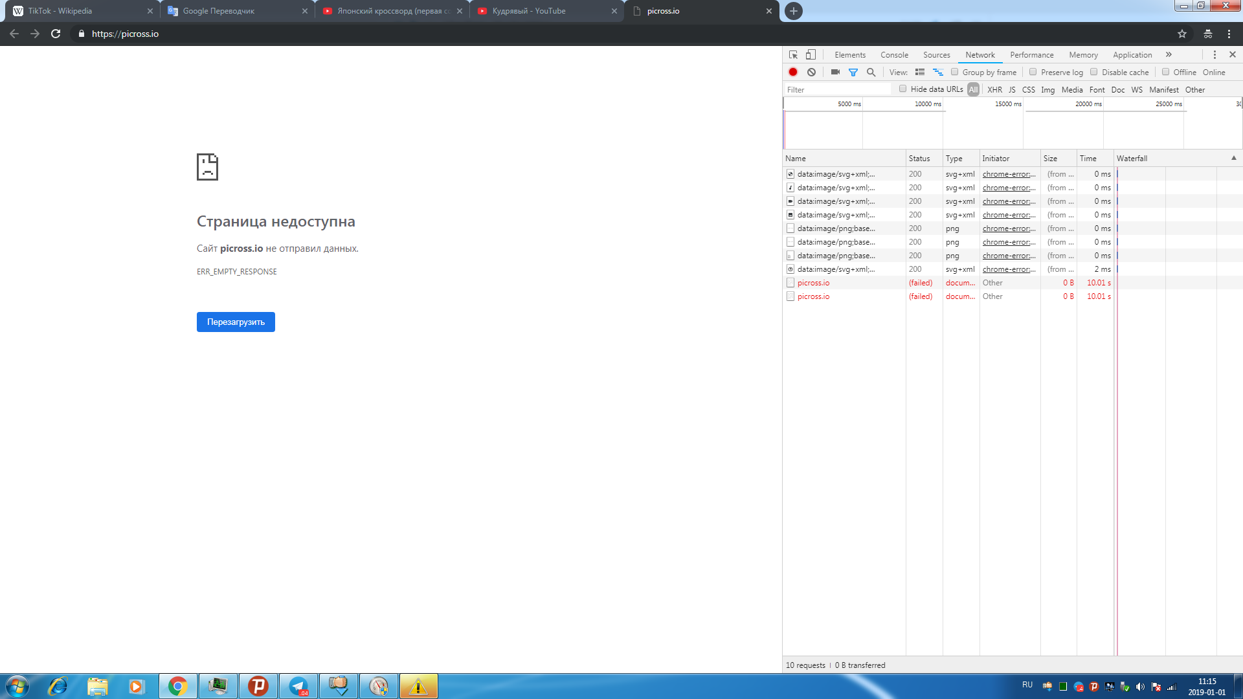Open the Console tab
This screenshot has height=699, width=1243.
(895, 55)
